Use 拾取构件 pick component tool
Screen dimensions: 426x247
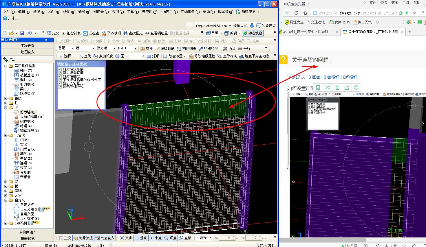tap(208, 48)
